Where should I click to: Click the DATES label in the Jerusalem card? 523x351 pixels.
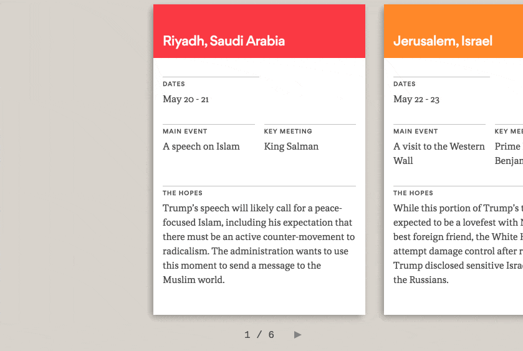(405, 84)
